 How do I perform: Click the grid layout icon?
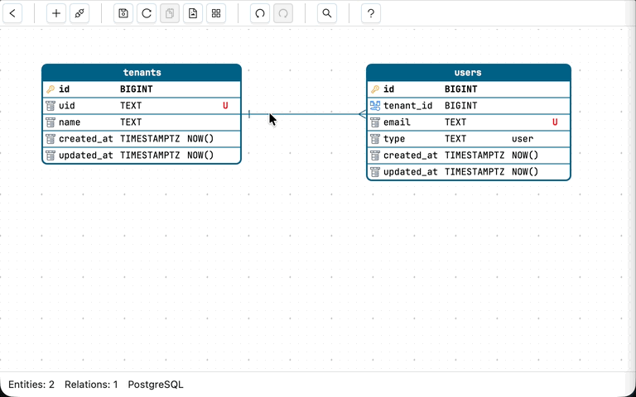click(x=216, y=13)
